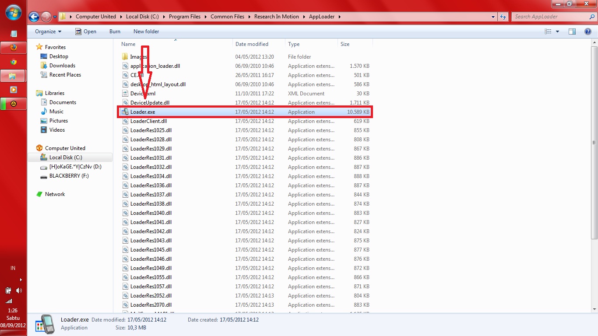This screenshot has height=336, width=598.
Task: Create a New folder from the toolbar
Action: (146, 31)
